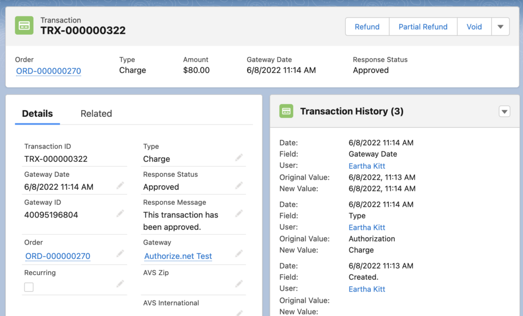Click the TRX-000000322 record title
The width and height of the screenshot is (523, 316).
(x=83, y=30)
